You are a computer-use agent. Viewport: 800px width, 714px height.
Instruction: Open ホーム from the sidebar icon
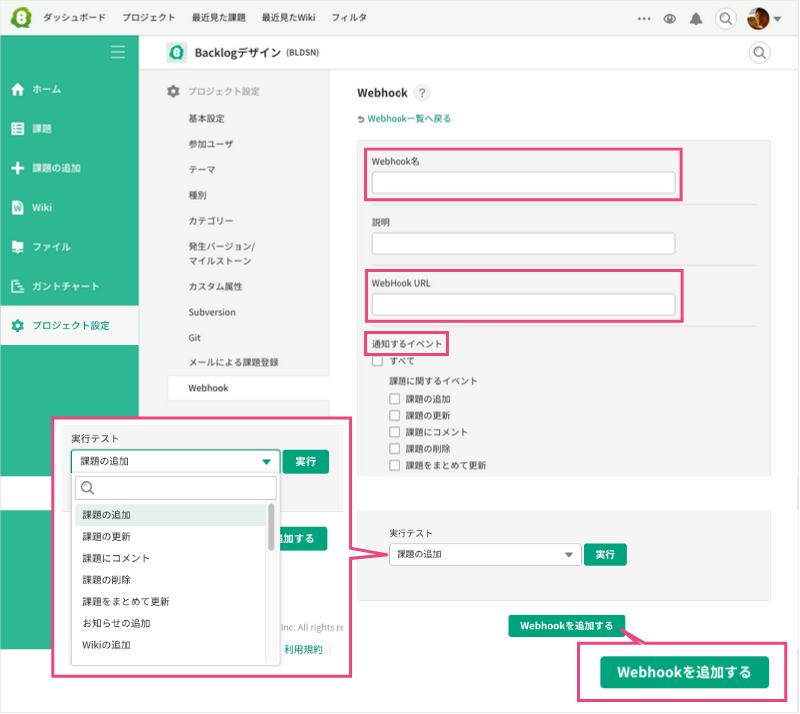coord(15,89)
